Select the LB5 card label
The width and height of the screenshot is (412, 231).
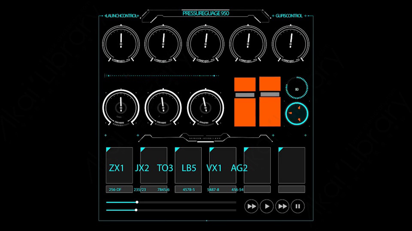[x=189, y=168]
